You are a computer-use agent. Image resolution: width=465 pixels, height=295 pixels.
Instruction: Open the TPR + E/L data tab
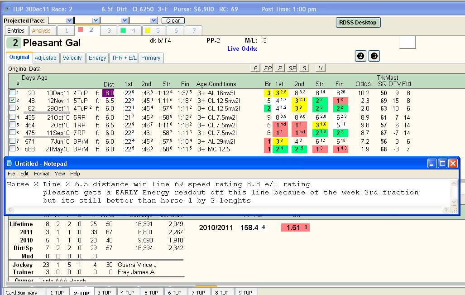click(124, 58)
